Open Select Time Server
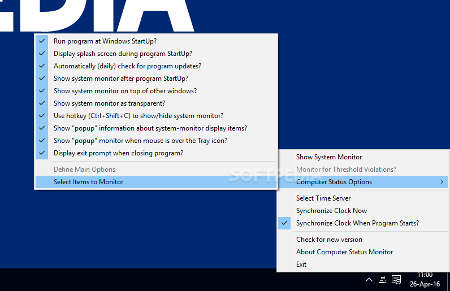This screenshot has width=450, height=291. tap(363, 198)
